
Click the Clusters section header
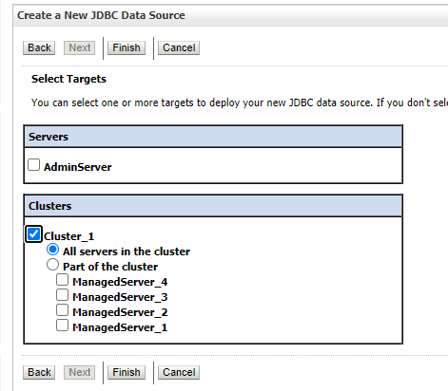tap(213, 206)
